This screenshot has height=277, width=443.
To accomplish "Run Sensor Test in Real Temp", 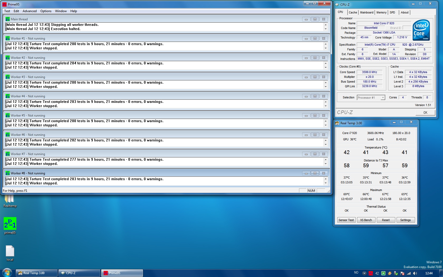I will click(346, 220).
